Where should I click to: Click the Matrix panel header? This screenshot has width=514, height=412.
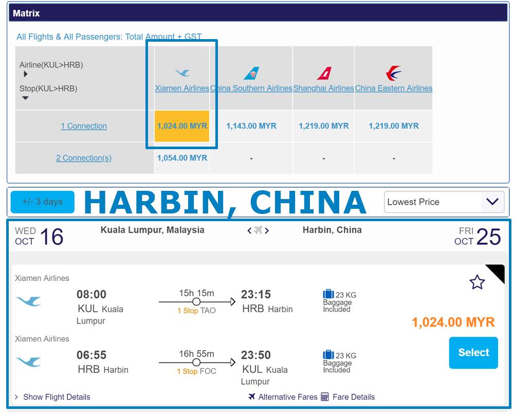[x=258, y=13]
